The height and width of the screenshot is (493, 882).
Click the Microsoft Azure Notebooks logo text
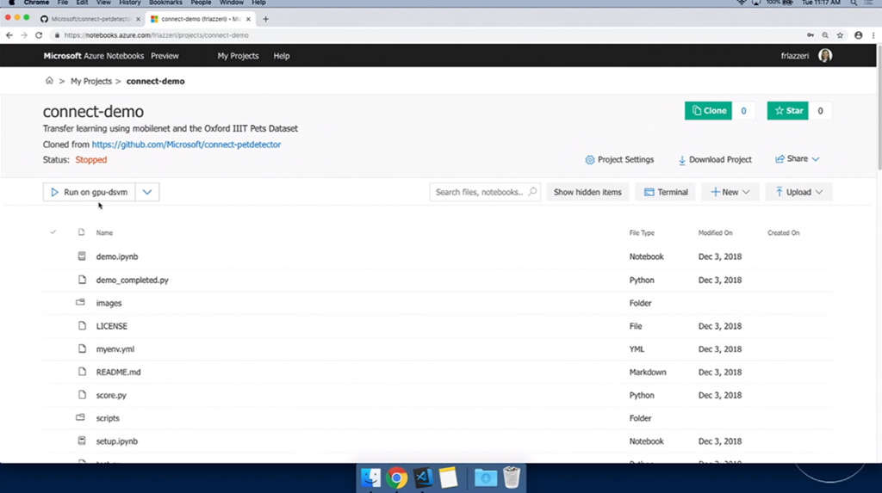tap(93, 56)
